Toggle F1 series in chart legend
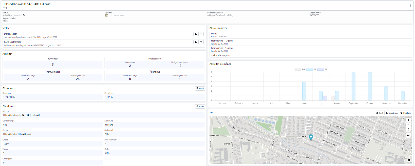This screenshot has width=415, height=166. point(311,69)
